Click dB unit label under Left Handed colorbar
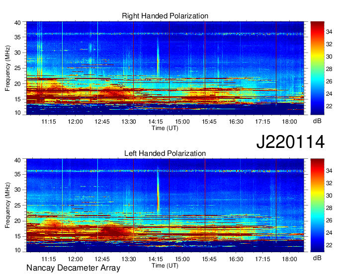Viewport: 338px width, 274px height. [x=317, y=258]
